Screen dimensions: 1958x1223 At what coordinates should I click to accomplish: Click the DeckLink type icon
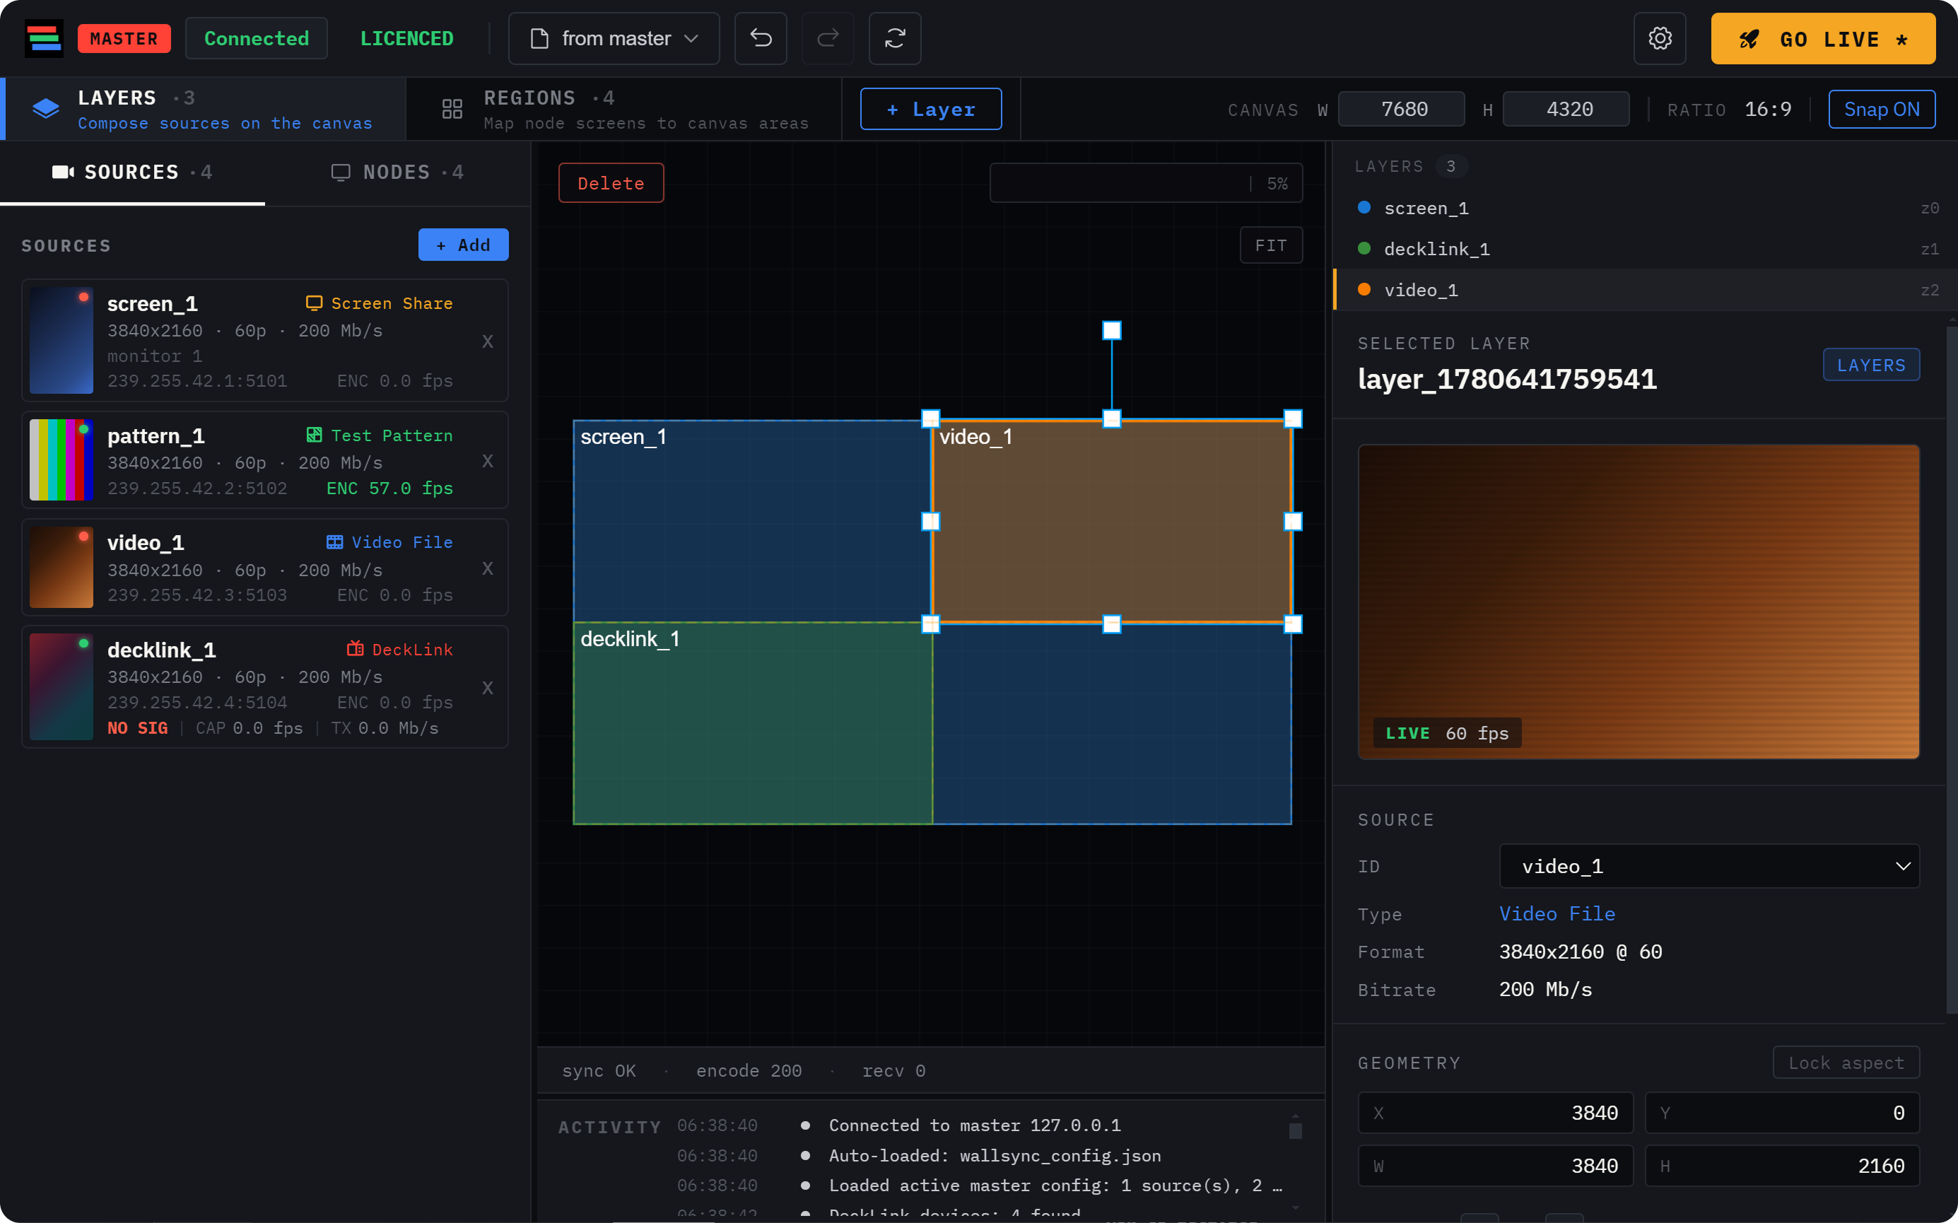pos(355,649)
